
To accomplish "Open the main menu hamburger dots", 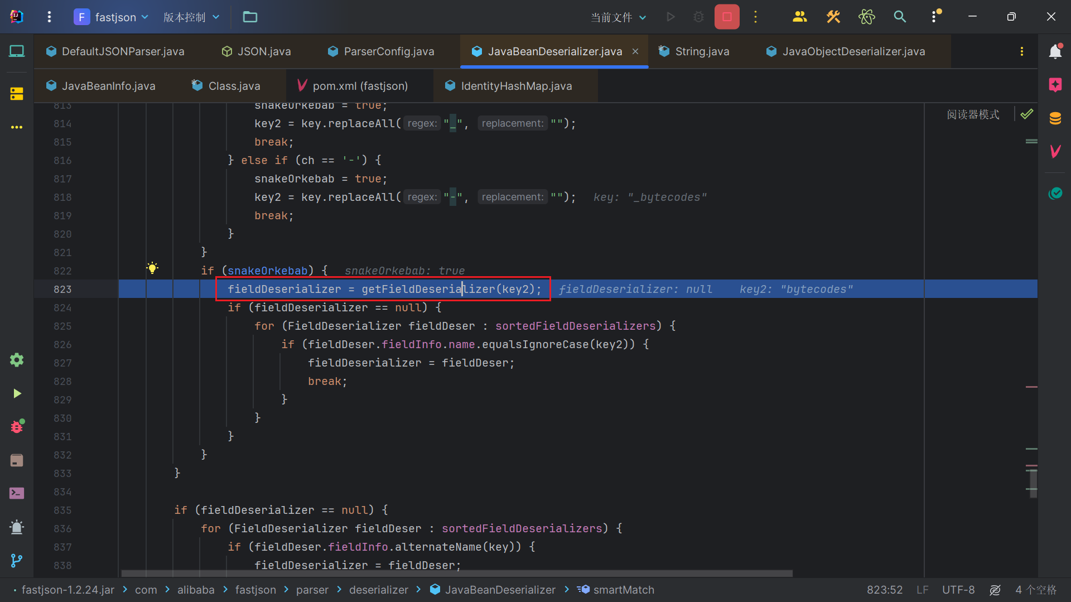I will click(49, 17).
